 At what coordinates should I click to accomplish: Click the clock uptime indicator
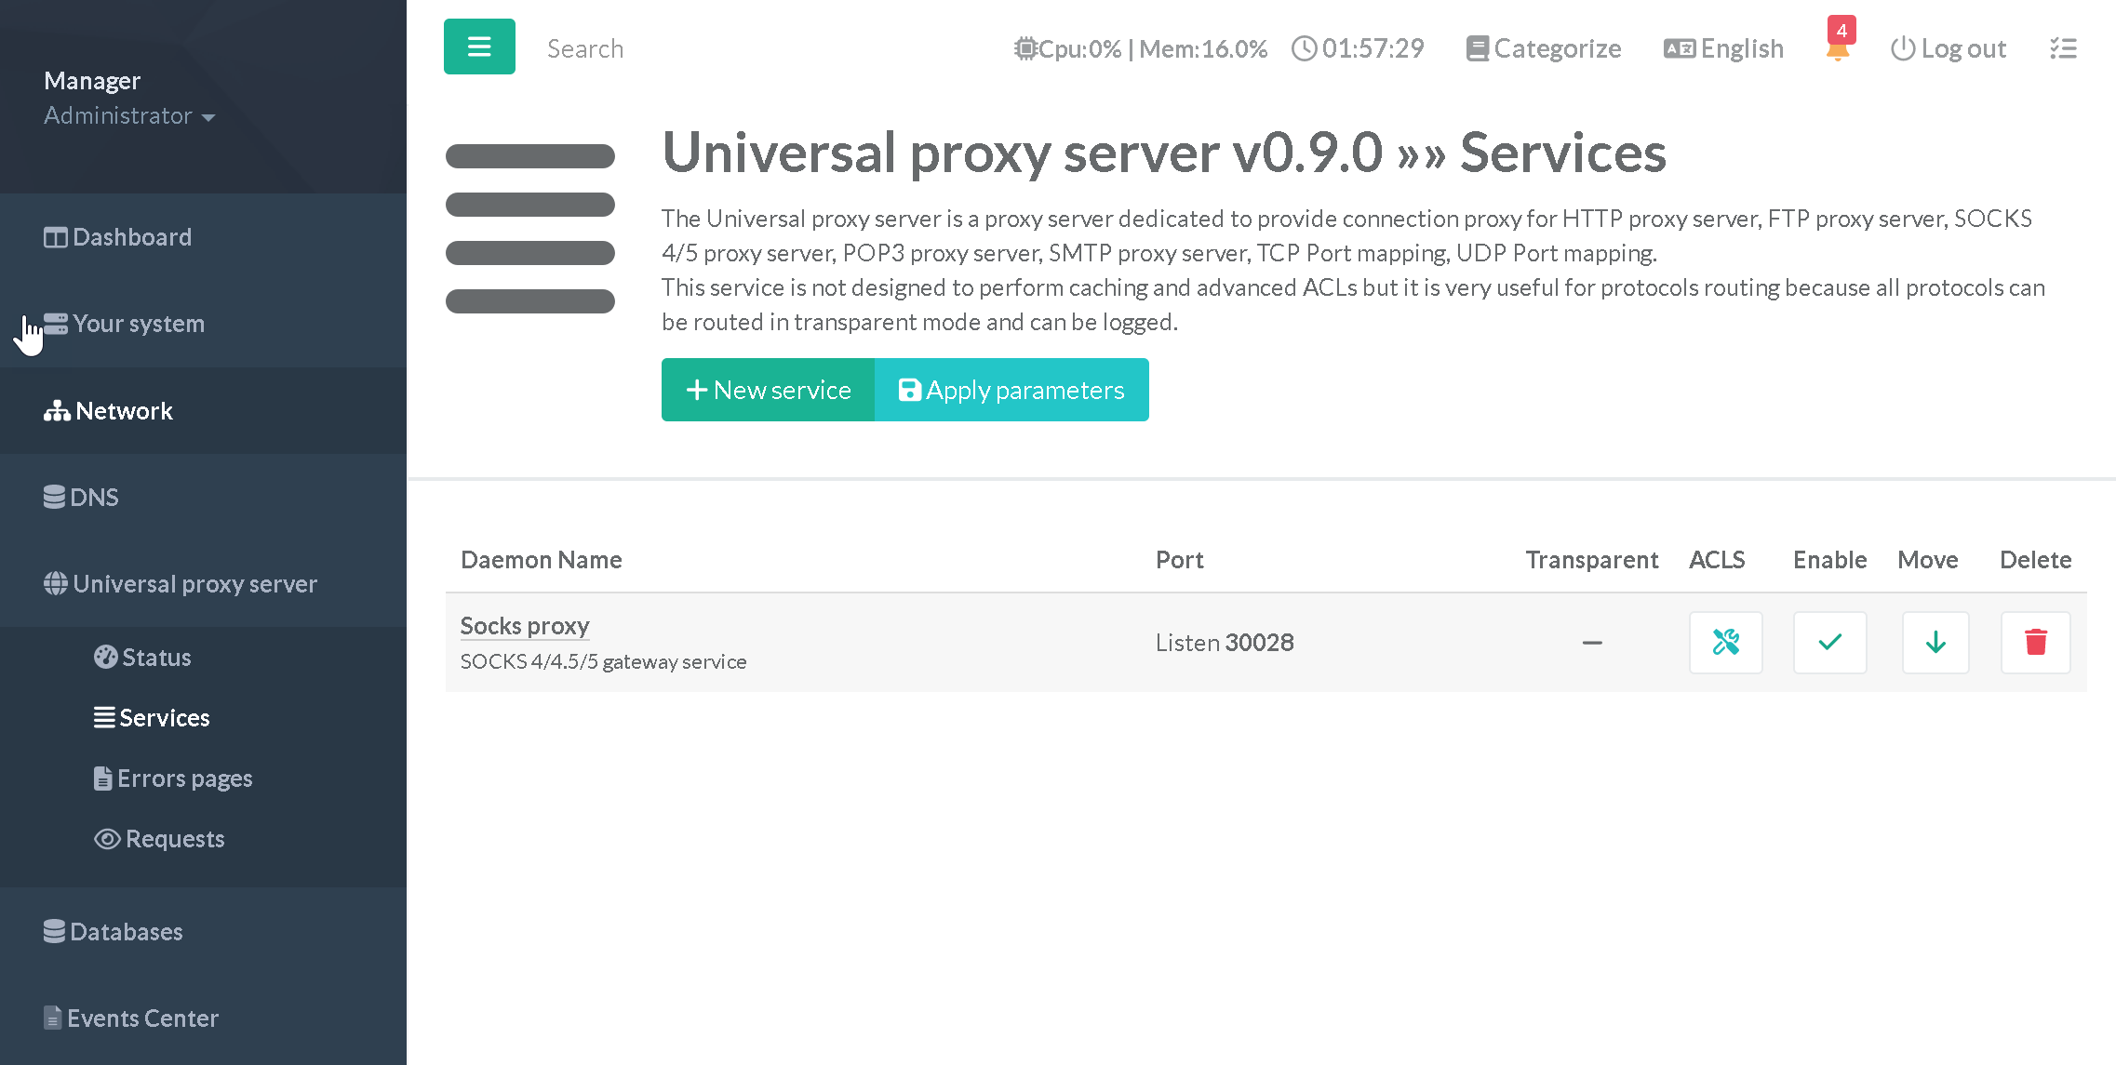click(x=1359, y=48)
